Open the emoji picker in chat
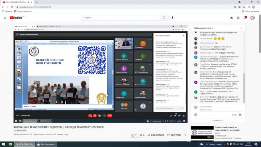Viewport: 261px width, 147px height. click(x=196, y=115)
